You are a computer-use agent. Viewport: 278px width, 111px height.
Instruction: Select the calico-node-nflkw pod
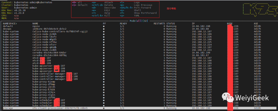[x=45, y=42]
